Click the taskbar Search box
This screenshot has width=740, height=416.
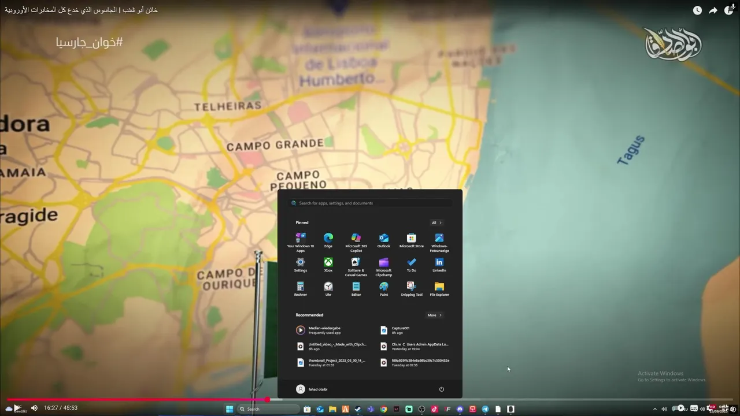pos(269,409)
